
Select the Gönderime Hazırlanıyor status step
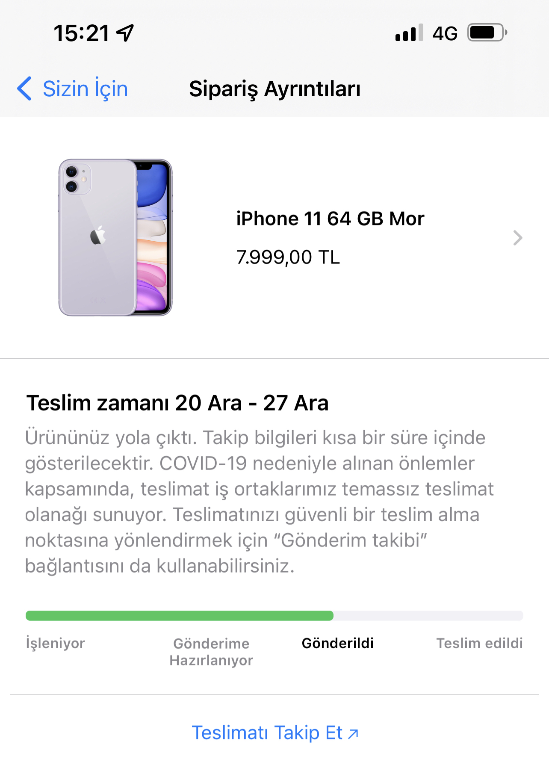click(x=211, y=652)
